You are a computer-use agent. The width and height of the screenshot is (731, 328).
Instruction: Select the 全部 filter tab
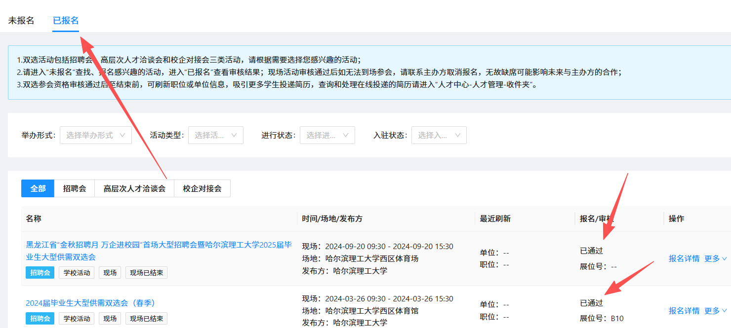coord(38,188)
